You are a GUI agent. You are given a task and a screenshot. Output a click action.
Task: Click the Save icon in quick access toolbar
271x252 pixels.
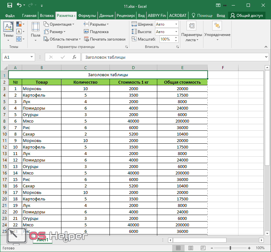click(x=9, y=5)
